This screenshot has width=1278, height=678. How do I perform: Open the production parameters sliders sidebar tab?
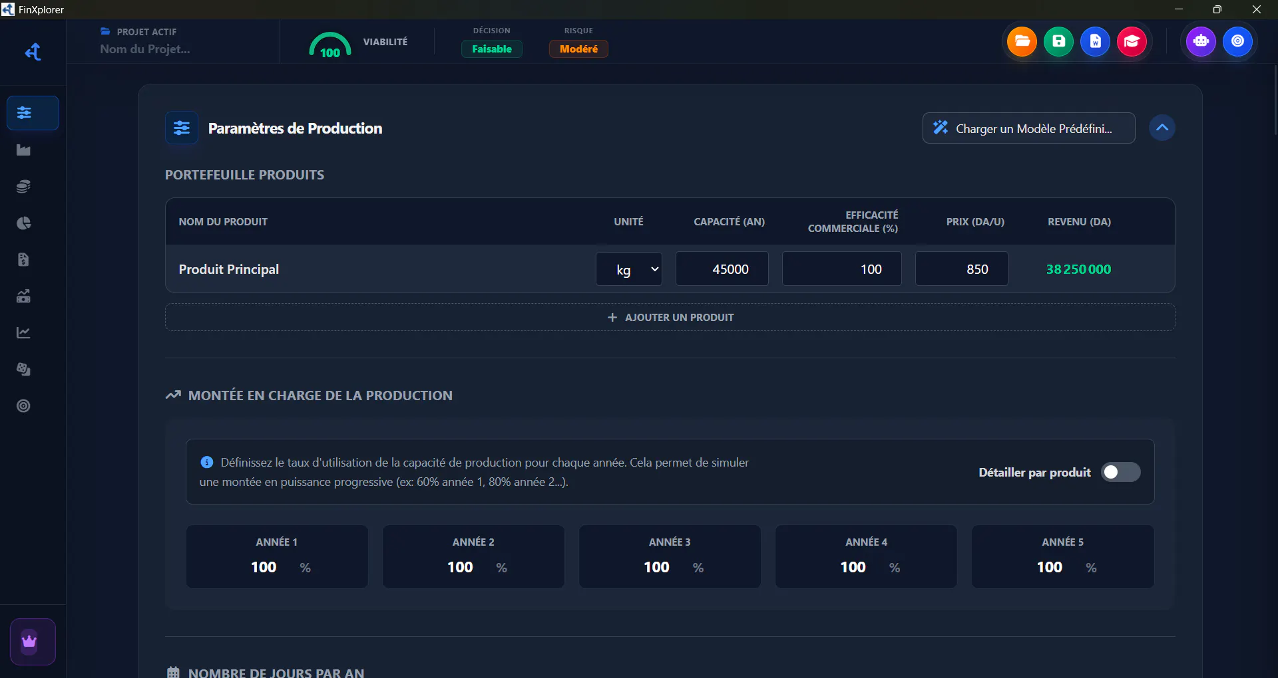[33, 113]
